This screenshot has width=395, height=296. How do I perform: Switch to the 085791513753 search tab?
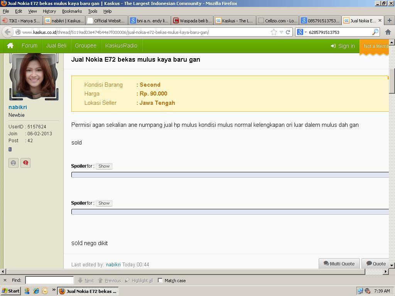(x=320, y=21)
